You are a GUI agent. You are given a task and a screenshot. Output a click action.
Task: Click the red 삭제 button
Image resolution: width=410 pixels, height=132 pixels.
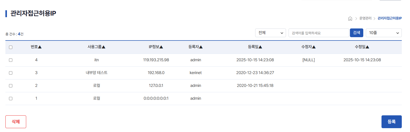click(16, 122)
